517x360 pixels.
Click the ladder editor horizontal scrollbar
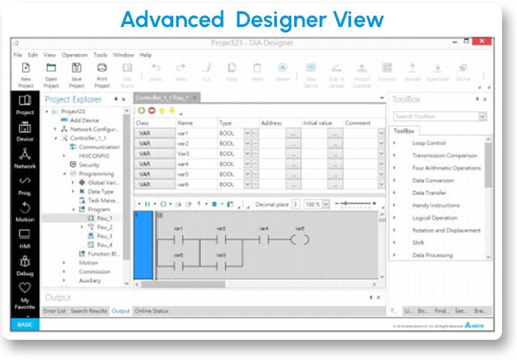[x=183, y=283]
